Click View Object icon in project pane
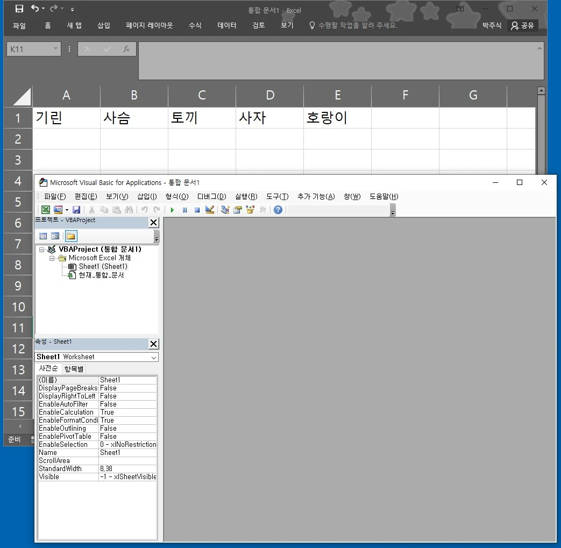Image resolution: width=561 pixels, height=548 pixels. (x=55, y=236)
